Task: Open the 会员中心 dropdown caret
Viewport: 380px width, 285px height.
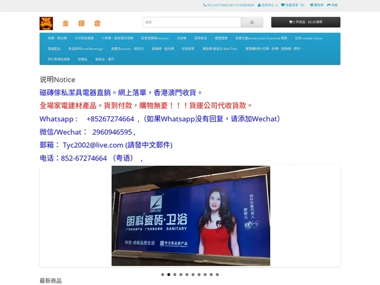Action: pos(277,5)
